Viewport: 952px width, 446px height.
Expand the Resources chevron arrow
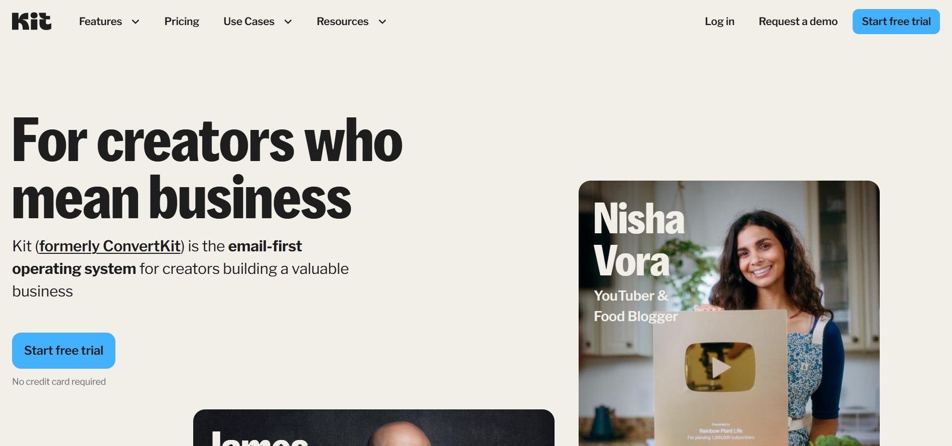click(x=382, y=22)
